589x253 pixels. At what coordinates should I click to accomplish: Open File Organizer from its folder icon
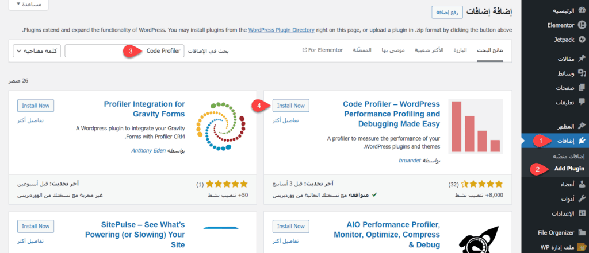click(x=582, y=232)
